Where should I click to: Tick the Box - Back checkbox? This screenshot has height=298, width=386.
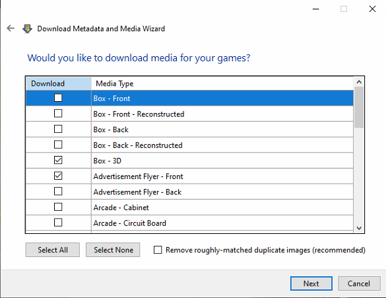58,129
